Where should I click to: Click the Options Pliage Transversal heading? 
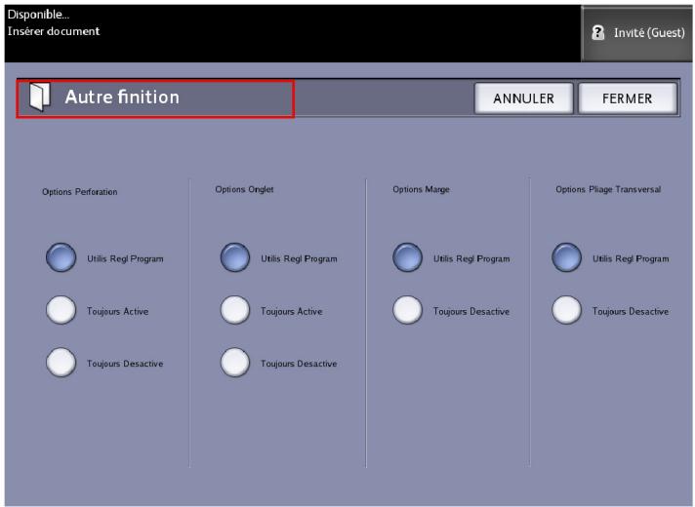pyautogui.click(x=608, y=189)
